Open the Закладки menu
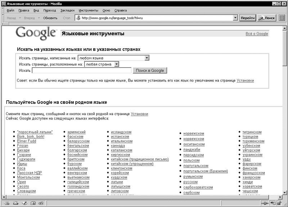 [67, 10]
